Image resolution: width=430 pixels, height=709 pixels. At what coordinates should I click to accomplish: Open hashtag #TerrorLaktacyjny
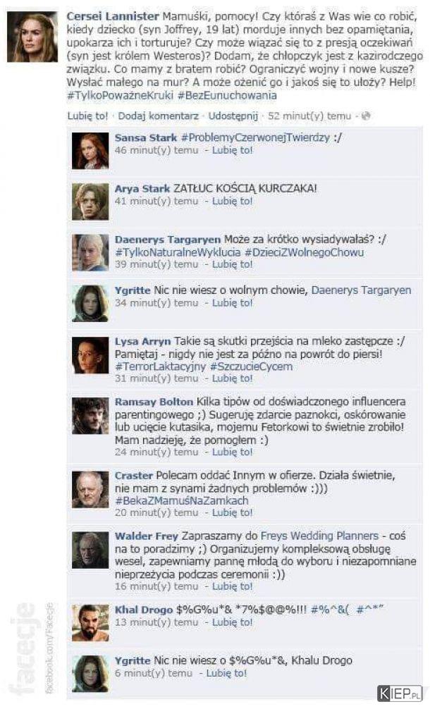point(160,366)
